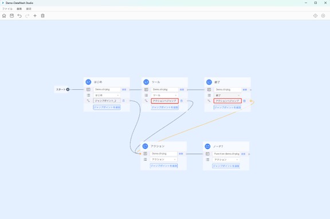Click change link beside Function demo.dirpkg
Viewport: 330px width, 219px height.
click(243, 154)
